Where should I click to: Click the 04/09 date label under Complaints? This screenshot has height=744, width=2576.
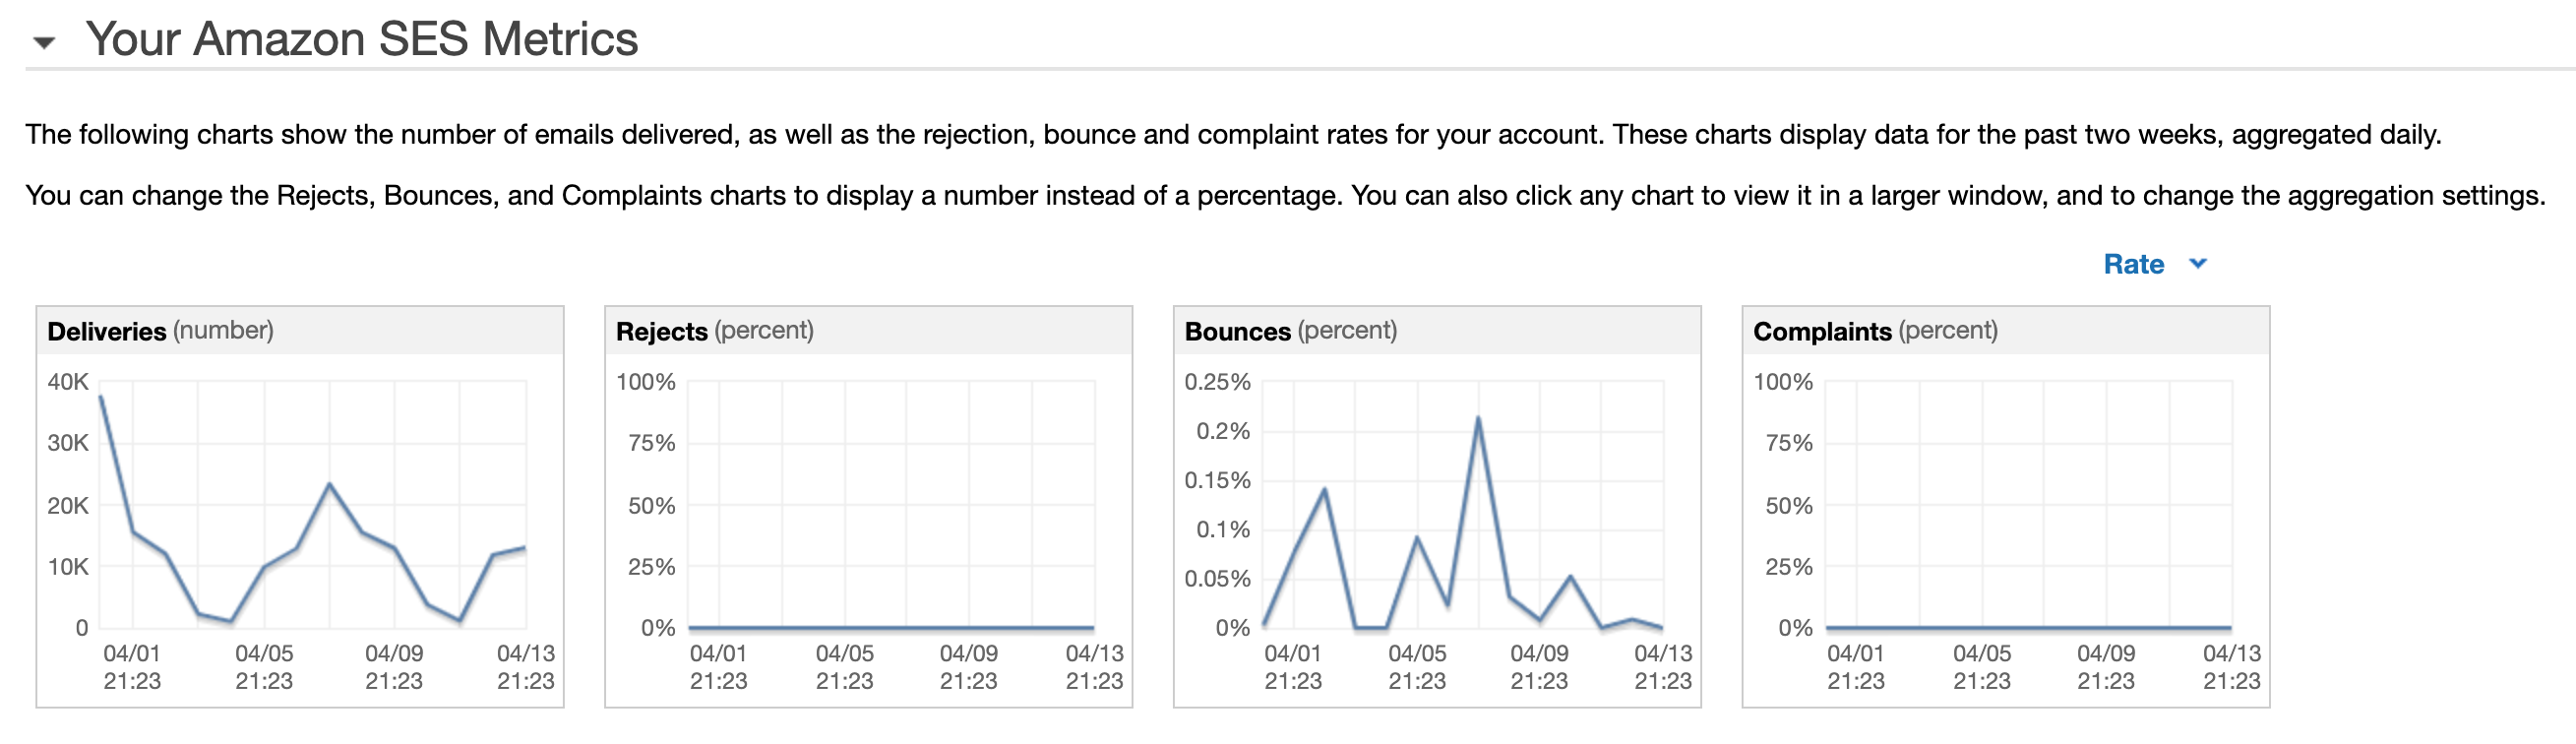2105,666
